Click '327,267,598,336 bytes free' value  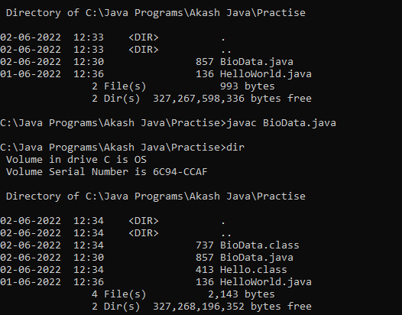pos(232,99)
